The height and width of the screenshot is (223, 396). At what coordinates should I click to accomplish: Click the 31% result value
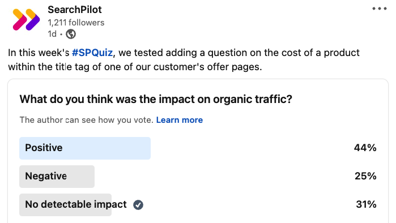tap(366, 204)
